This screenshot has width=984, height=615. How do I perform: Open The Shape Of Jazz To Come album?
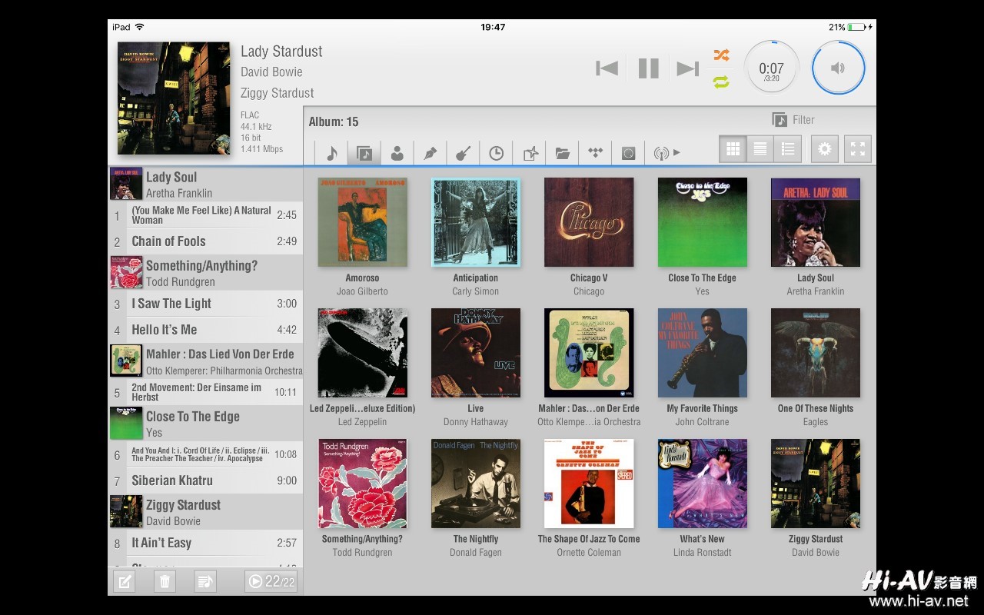(589, 484)
